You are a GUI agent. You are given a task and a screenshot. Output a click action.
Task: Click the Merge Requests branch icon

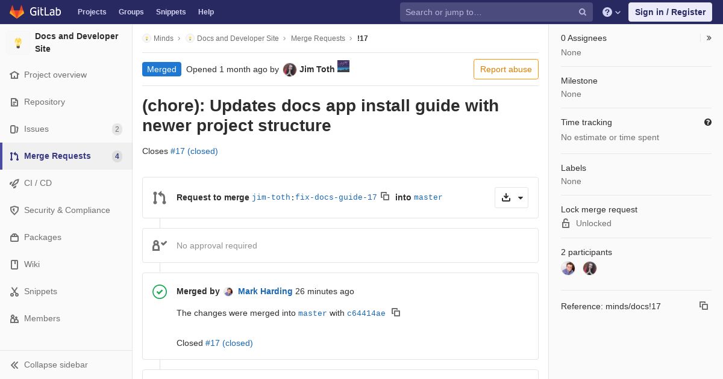pyautogui.click(x=14, y=156)
